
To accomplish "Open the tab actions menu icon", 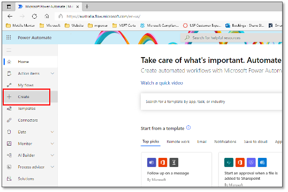I will point(9,7).
